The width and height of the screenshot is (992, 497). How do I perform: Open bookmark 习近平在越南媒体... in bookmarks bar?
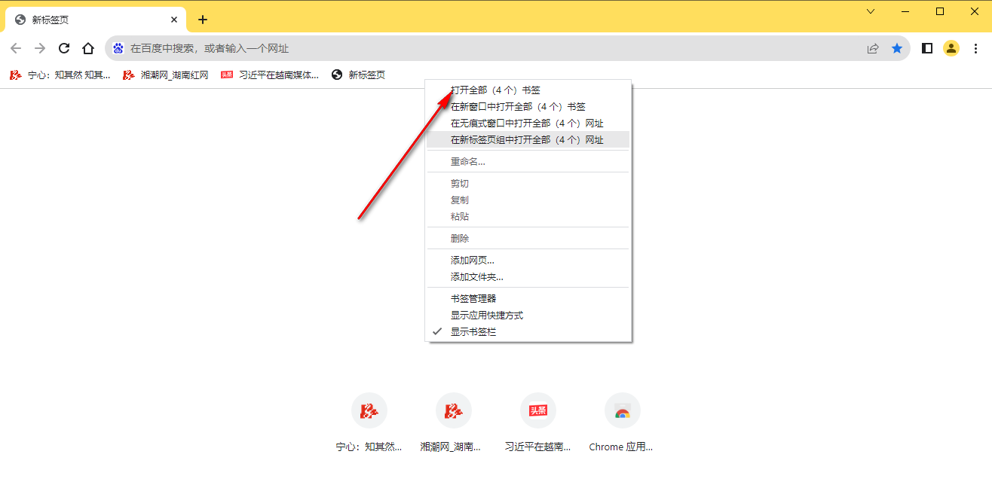(270, 75)
